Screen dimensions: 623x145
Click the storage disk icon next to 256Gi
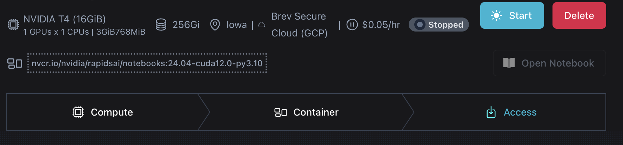coord(161,25)
